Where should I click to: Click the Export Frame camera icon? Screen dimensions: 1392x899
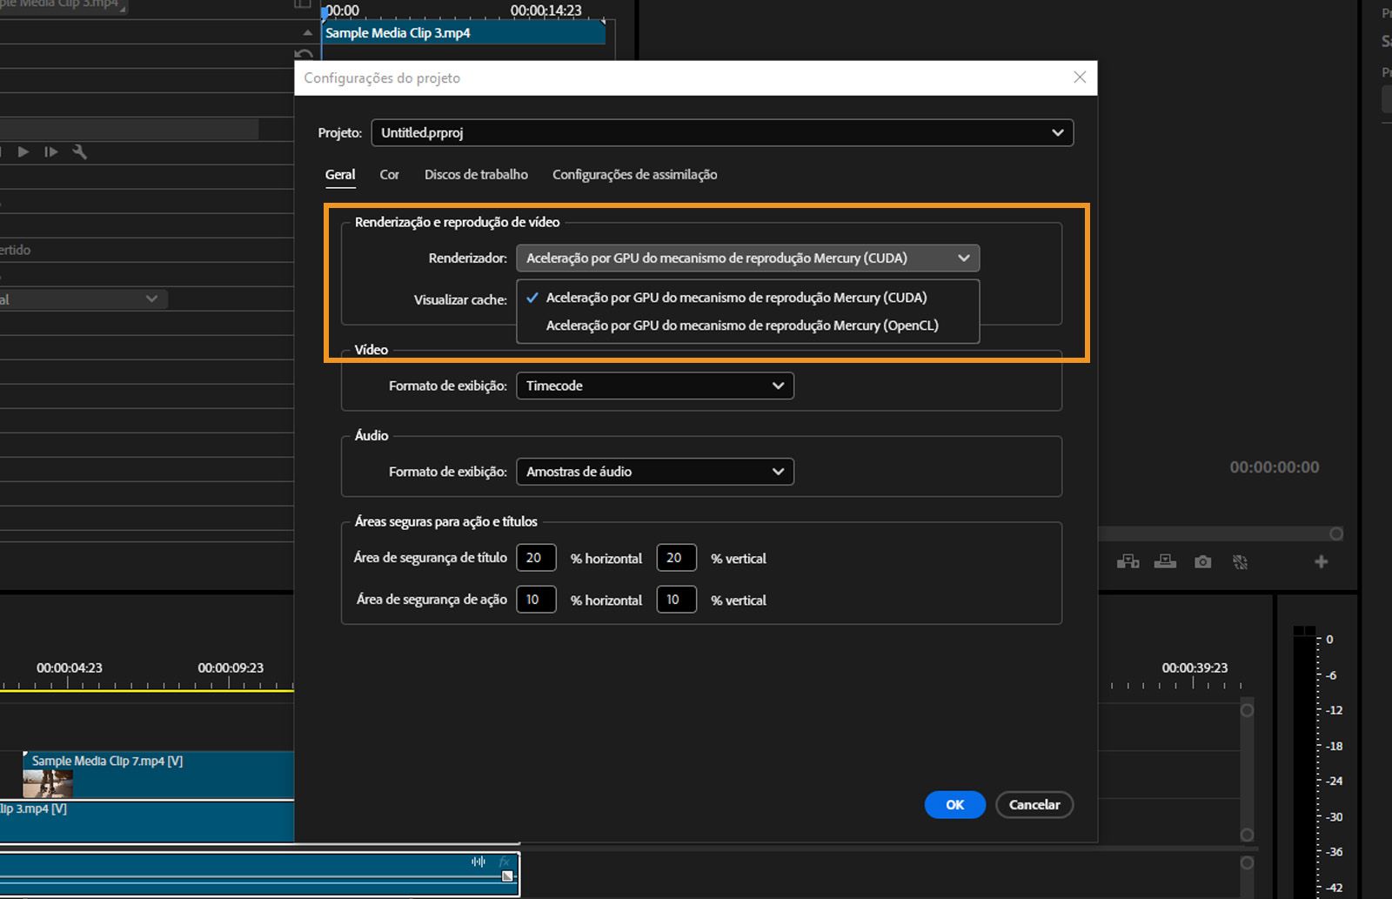point(1202,561)
